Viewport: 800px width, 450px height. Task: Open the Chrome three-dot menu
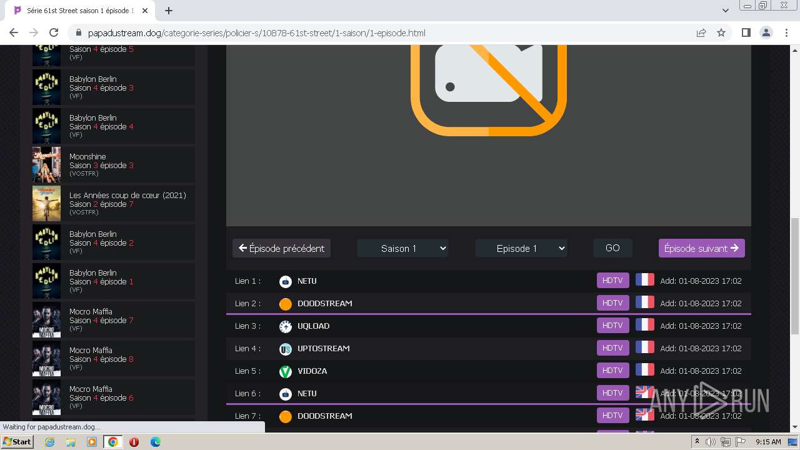[x=786, y=32]
